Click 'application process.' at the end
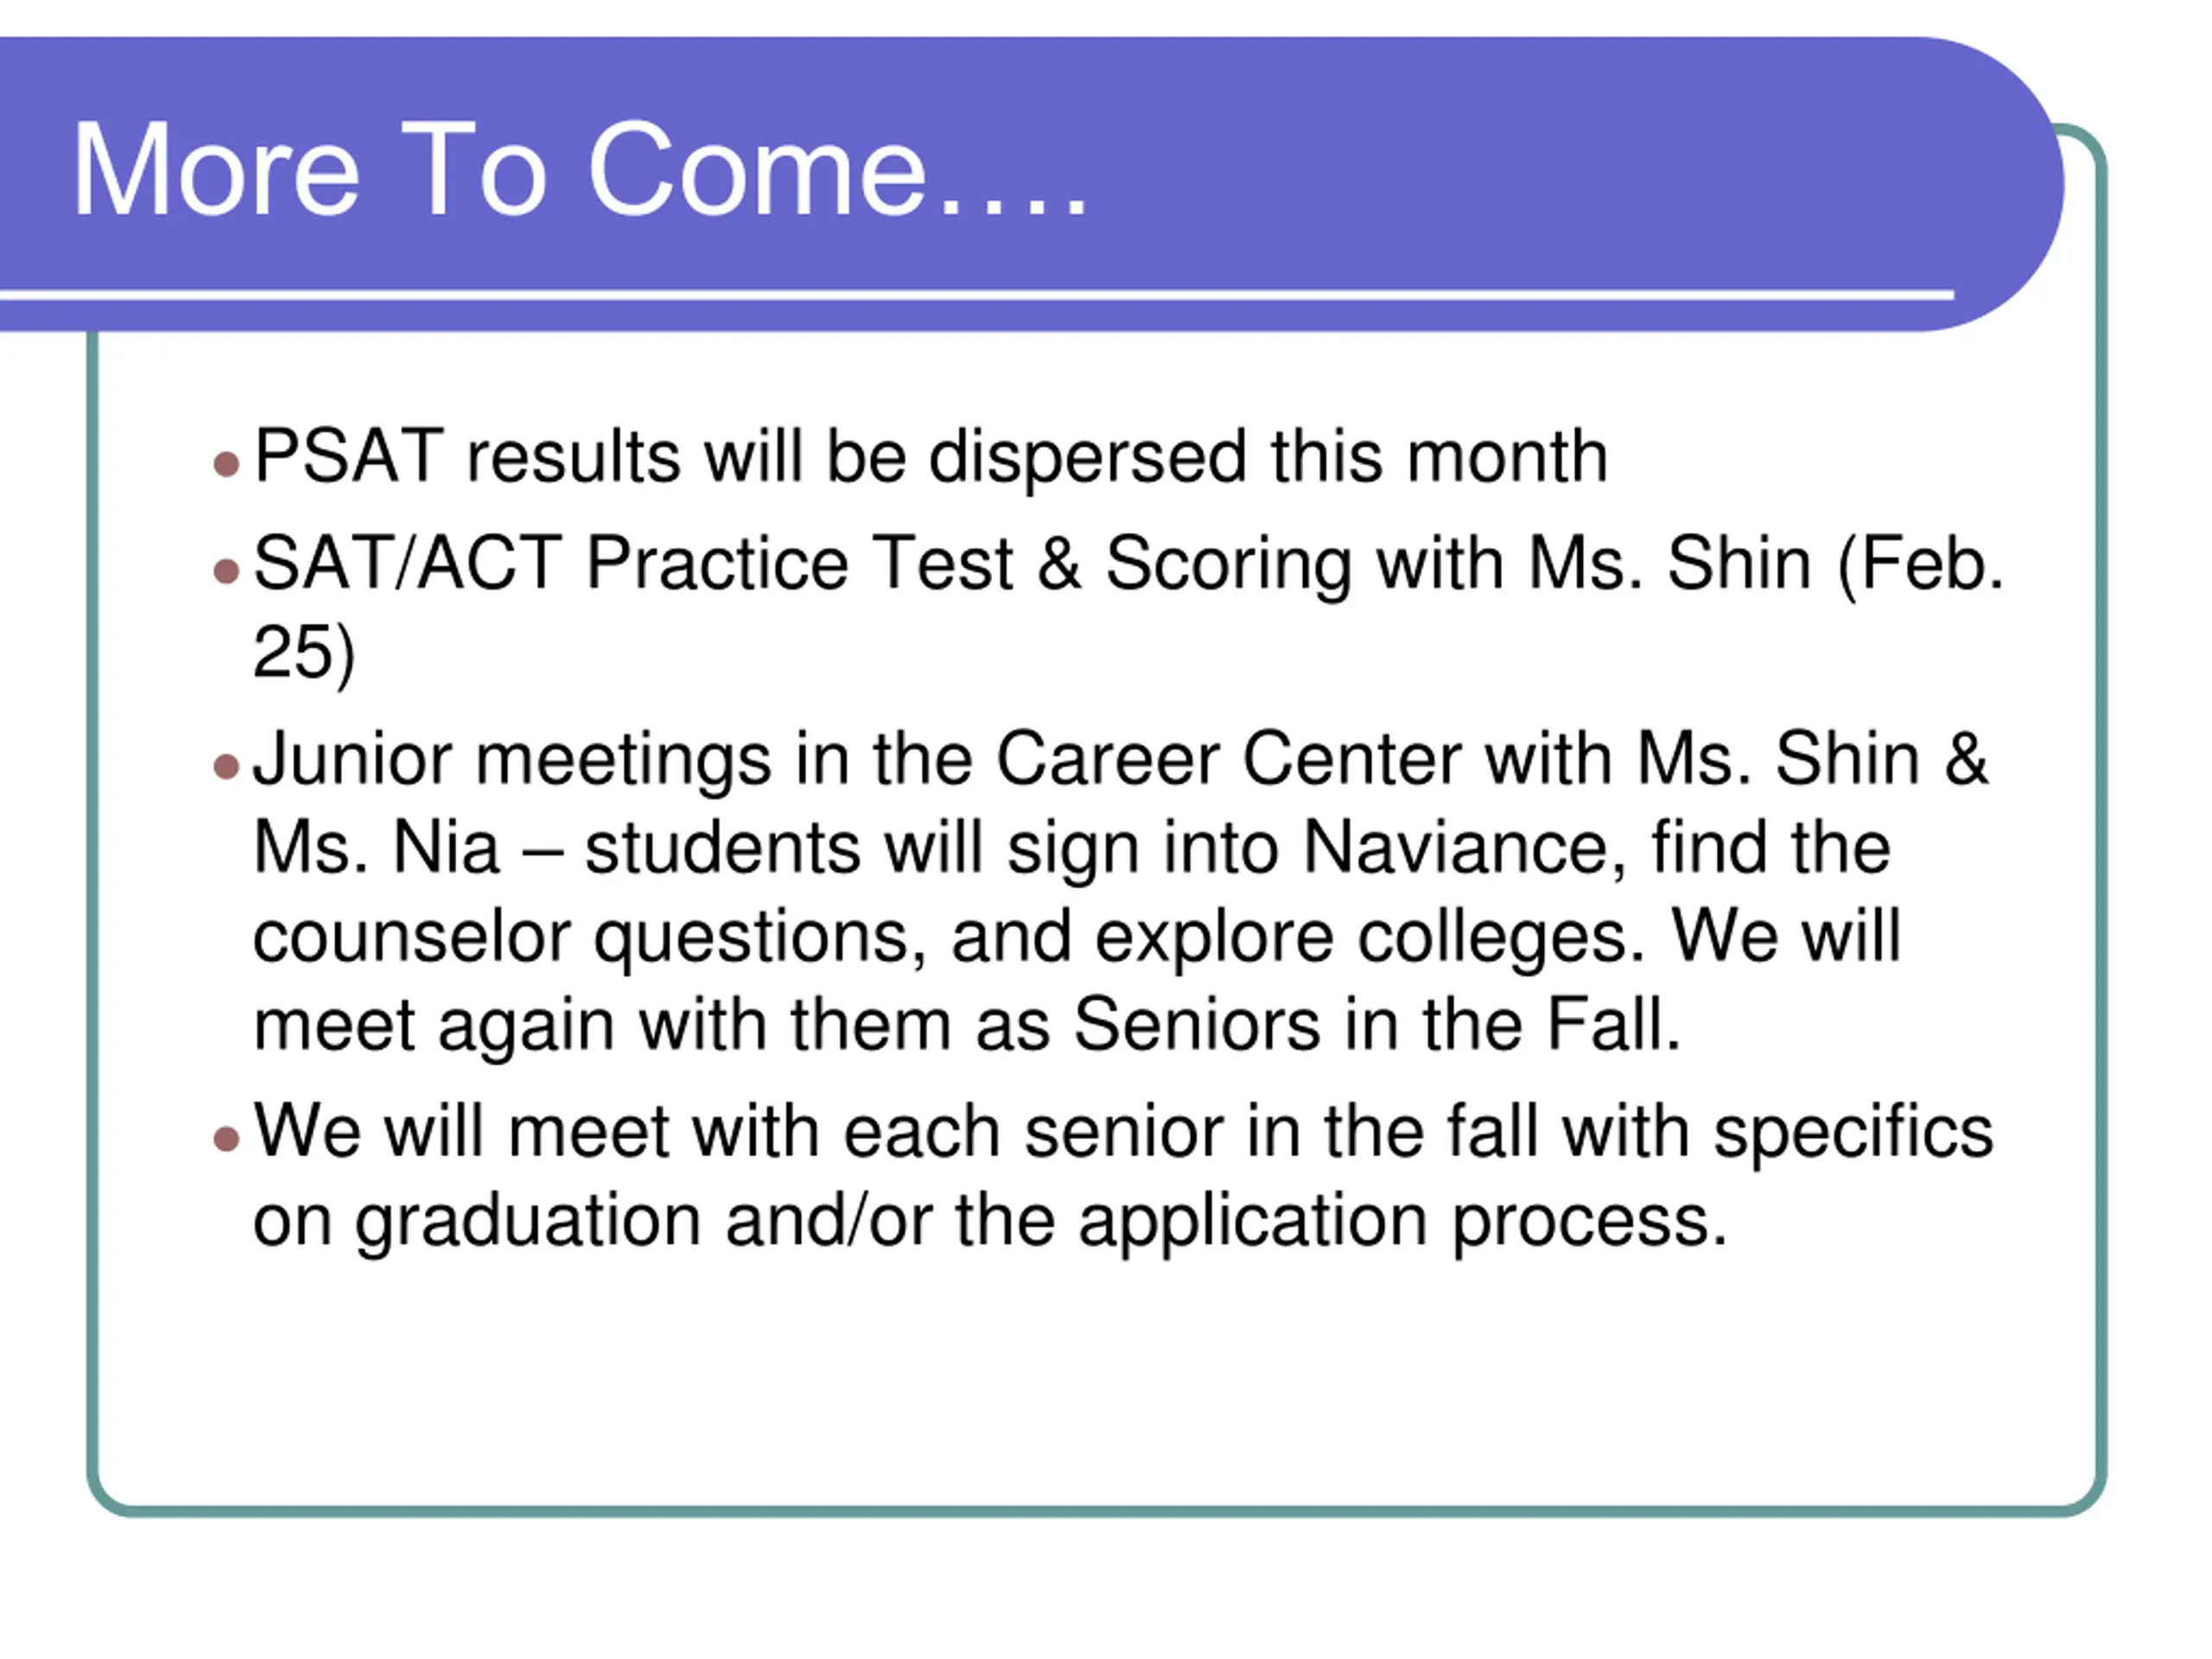The height and width of the screenshot is (1659, 2212). tap(1403, 1223)
